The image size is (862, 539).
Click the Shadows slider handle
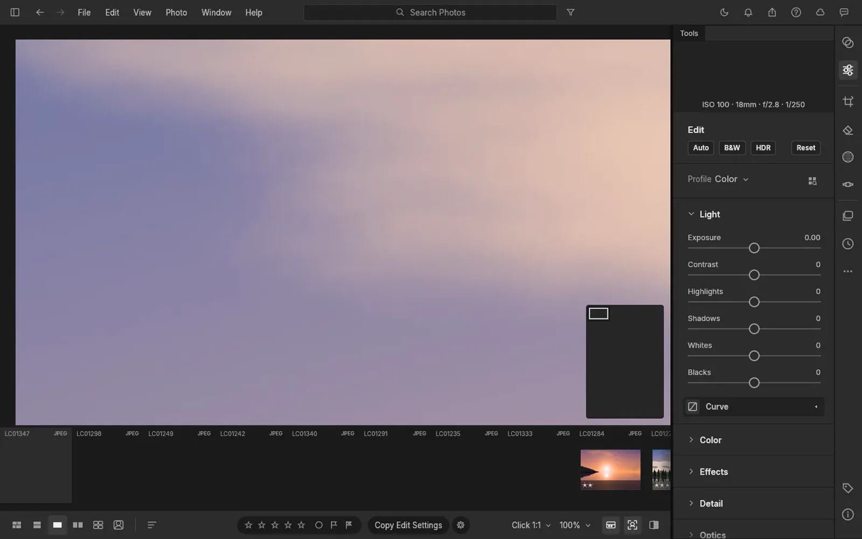[x=754, y=329]
